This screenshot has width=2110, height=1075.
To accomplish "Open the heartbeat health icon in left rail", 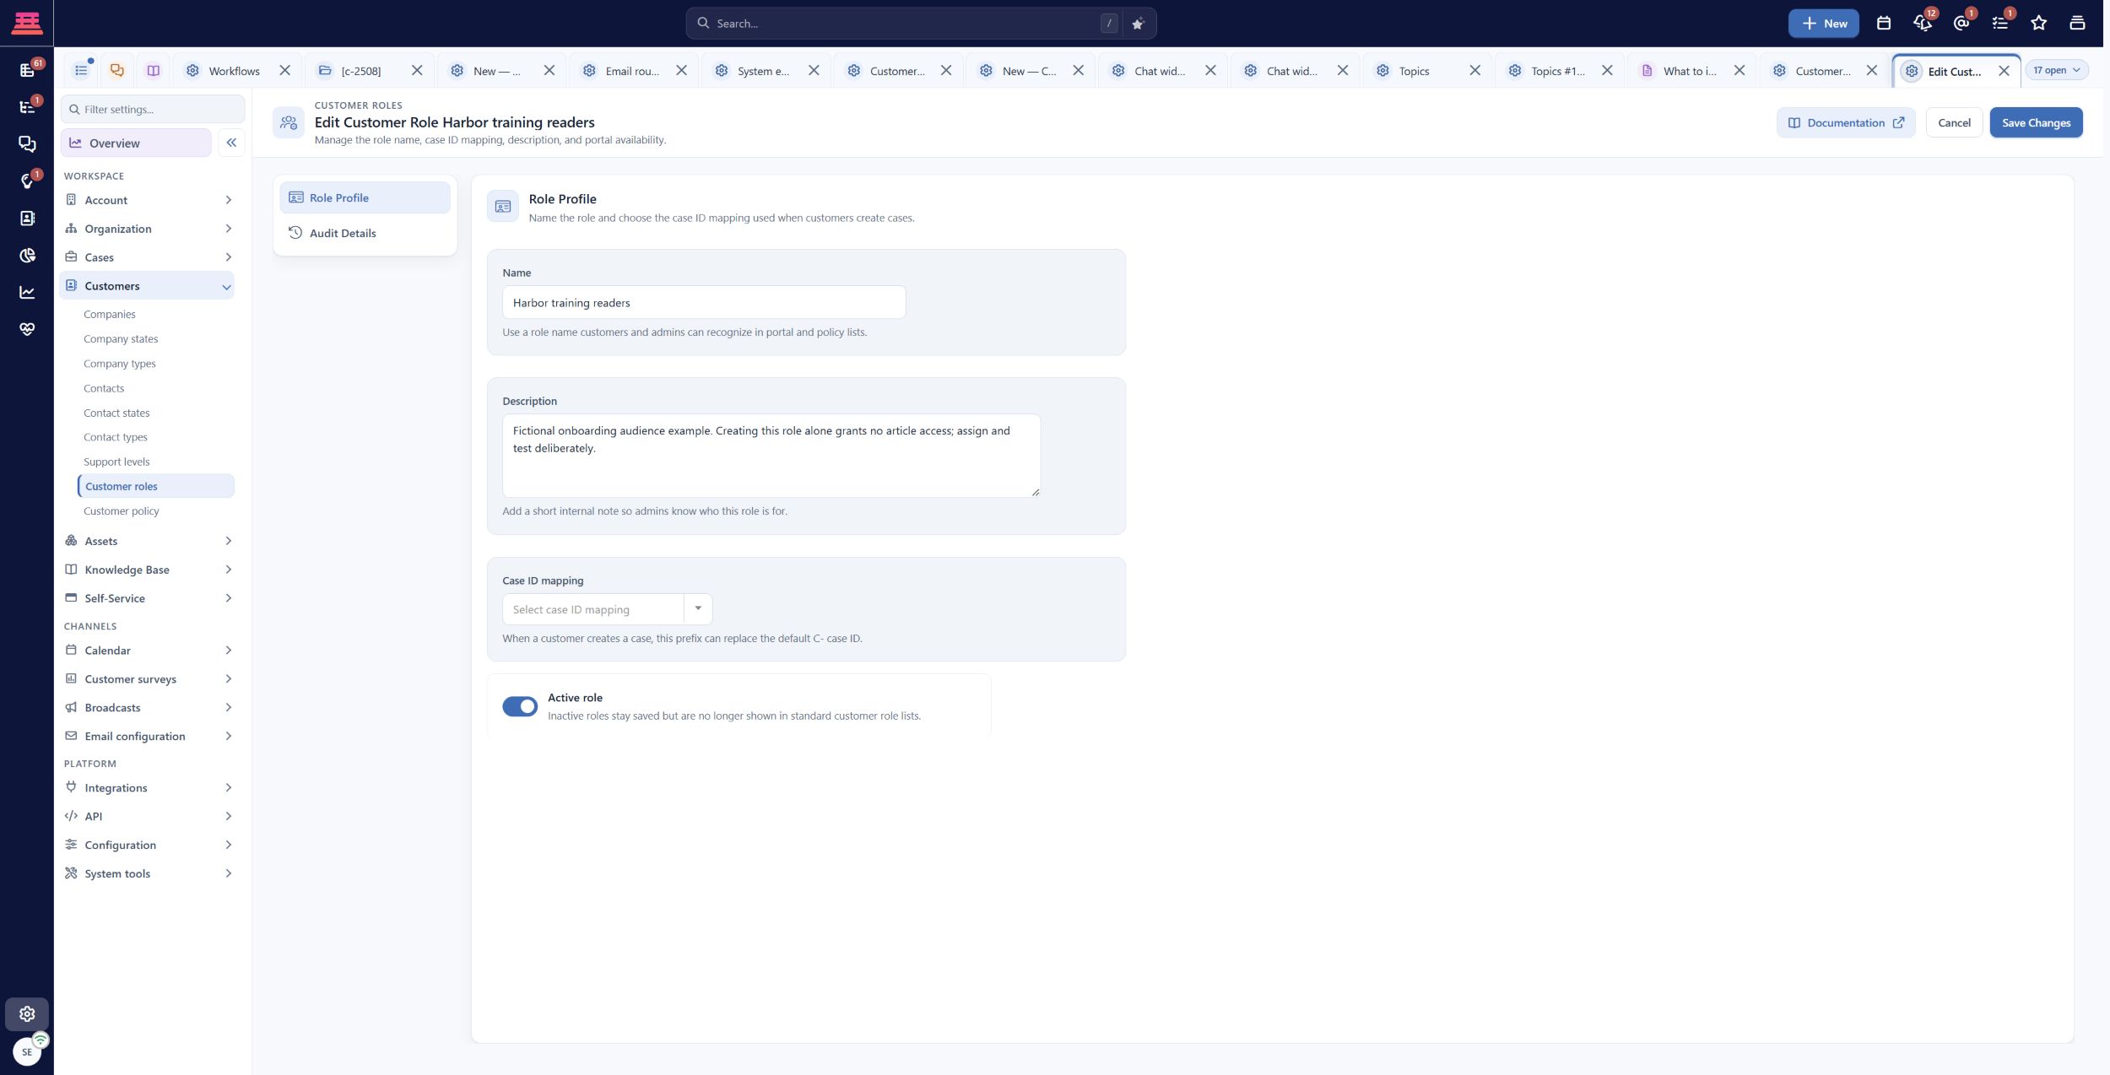I will 27,330.
